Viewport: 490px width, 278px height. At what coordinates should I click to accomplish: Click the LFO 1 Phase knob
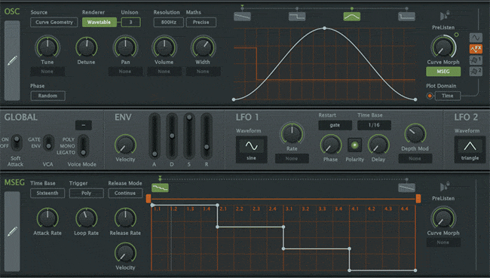point(330,145)
